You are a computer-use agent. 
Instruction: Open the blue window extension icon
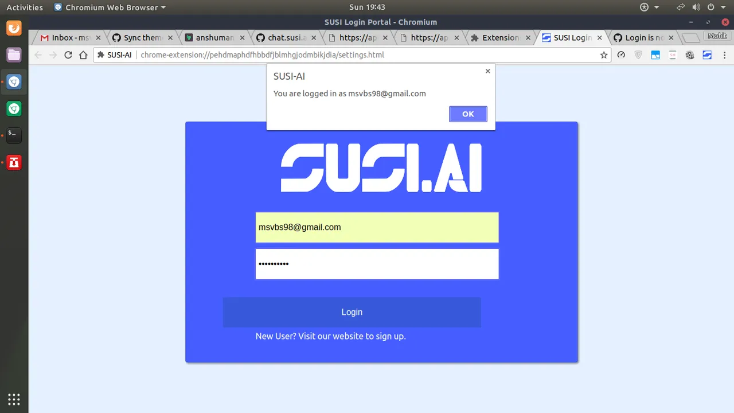655,55
